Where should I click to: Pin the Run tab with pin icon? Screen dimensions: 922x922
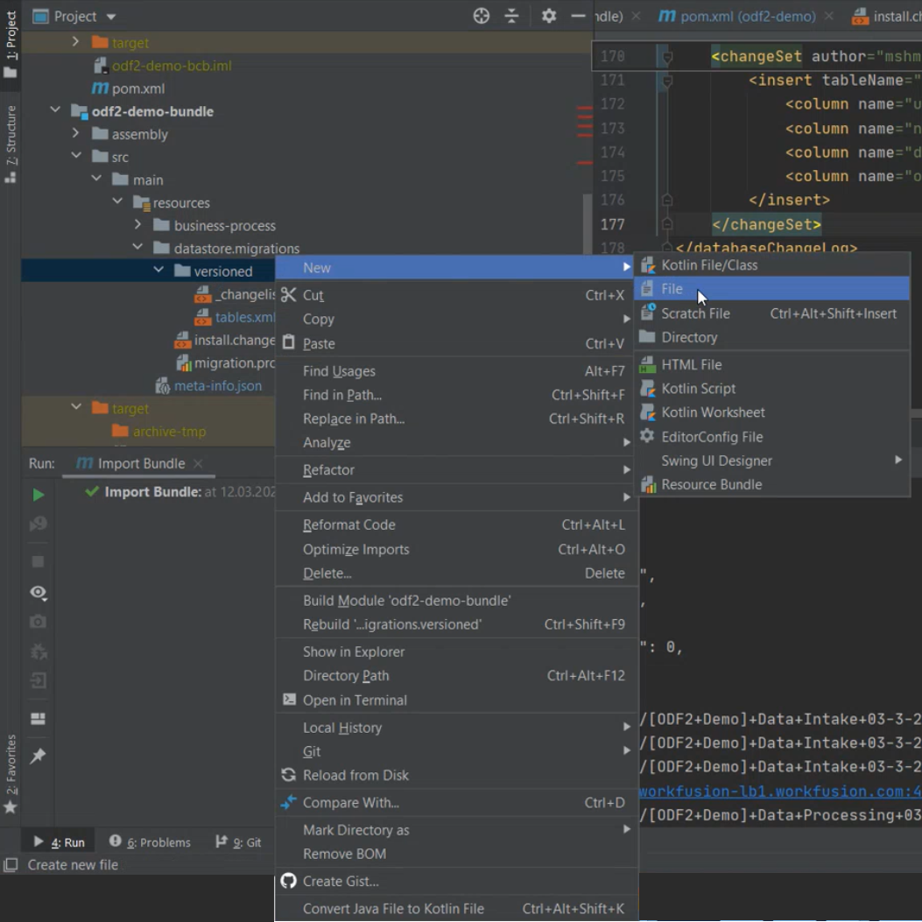pyautogui.click(x=39, y=756)
